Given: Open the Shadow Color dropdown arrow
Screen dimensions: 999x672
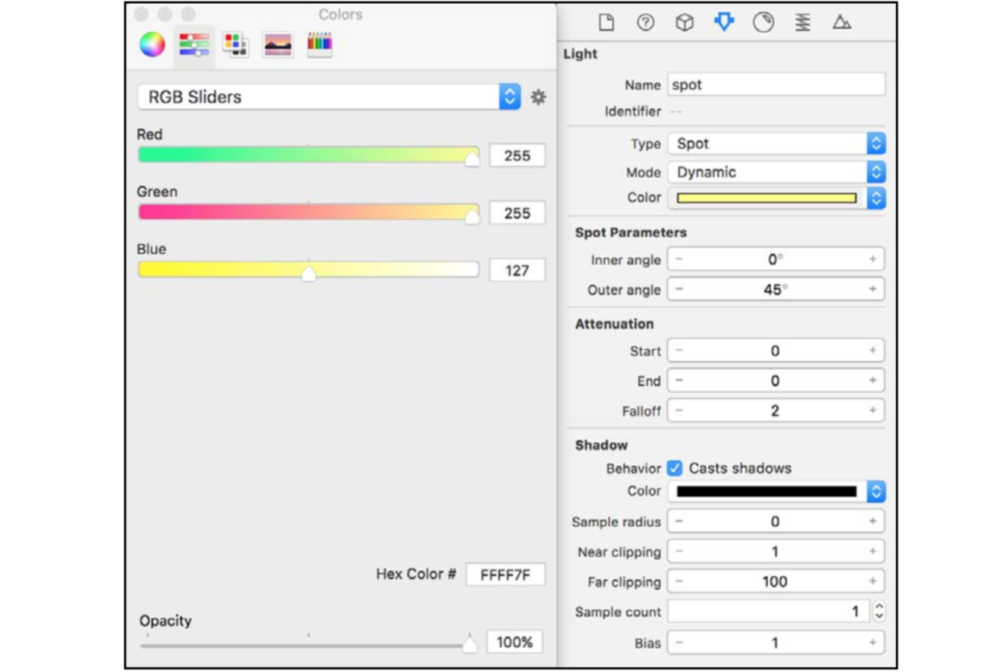Looking at the screenshot, I should tap(876, 491).
